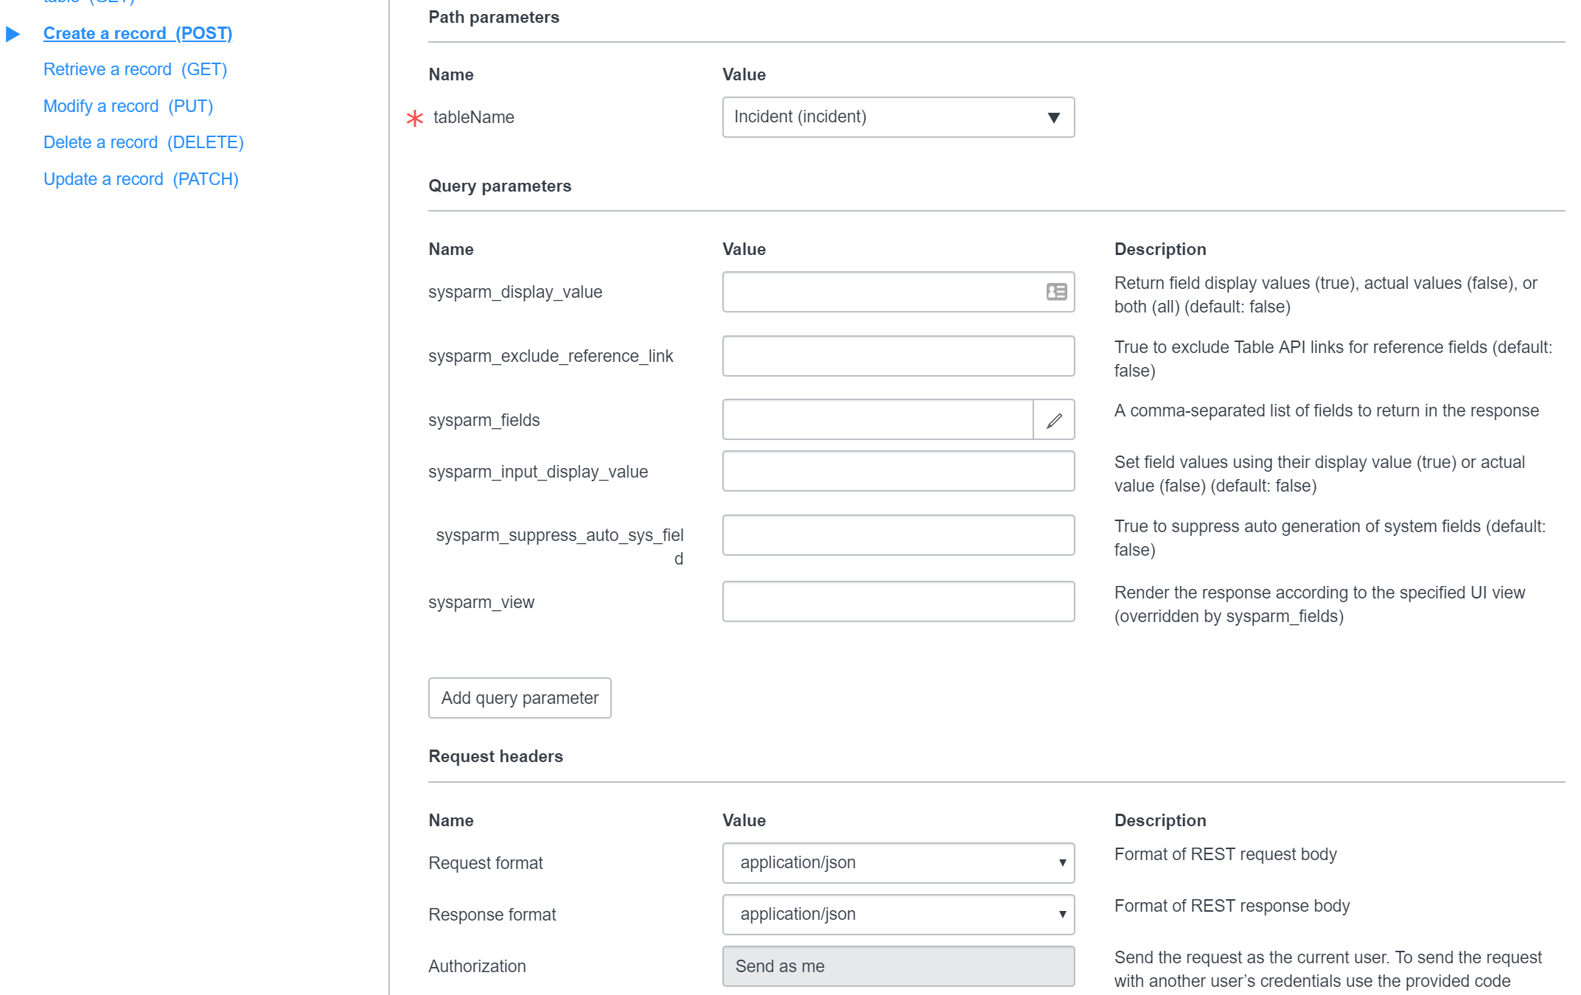Click into sysparm_exclude_reference_link value field
The height and width of the screenshot is (995, 1581).
click(898, 356)
